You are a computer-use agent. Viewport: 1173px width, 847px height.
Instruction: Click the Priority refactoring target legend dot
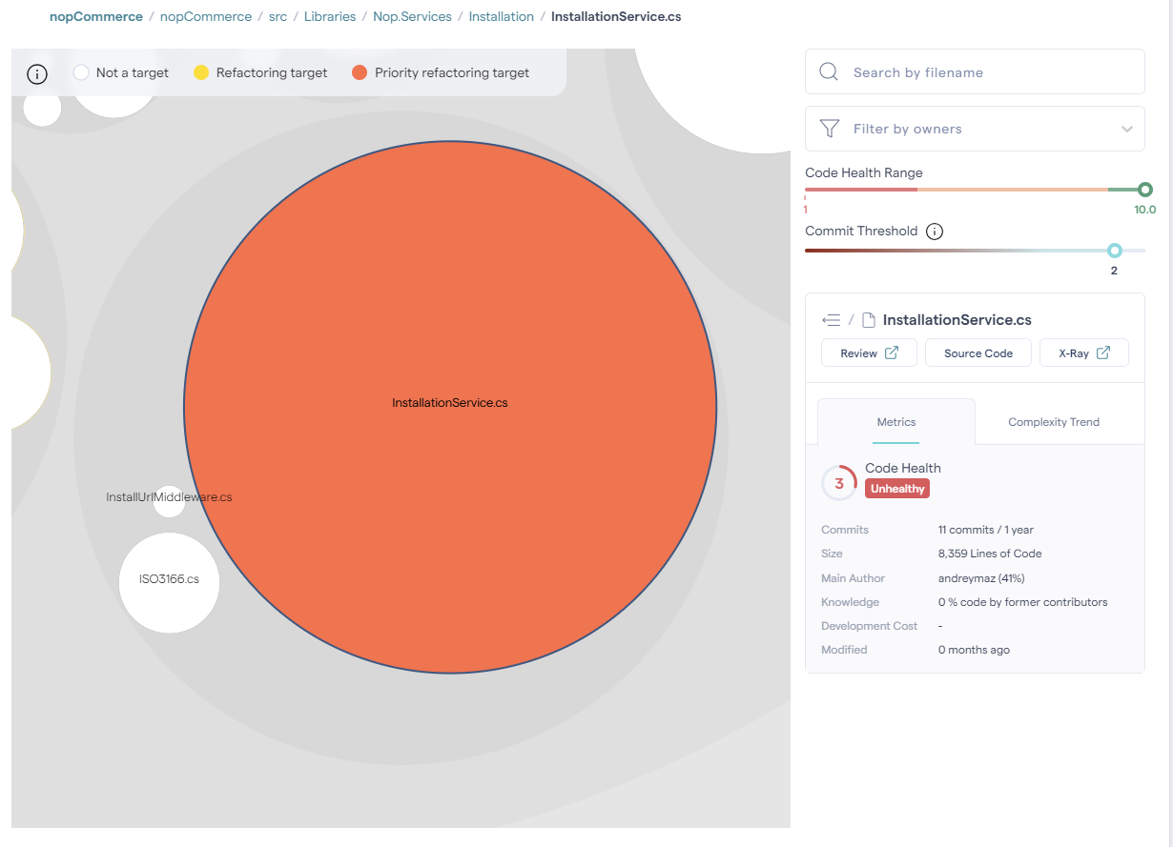coord(360,72)
